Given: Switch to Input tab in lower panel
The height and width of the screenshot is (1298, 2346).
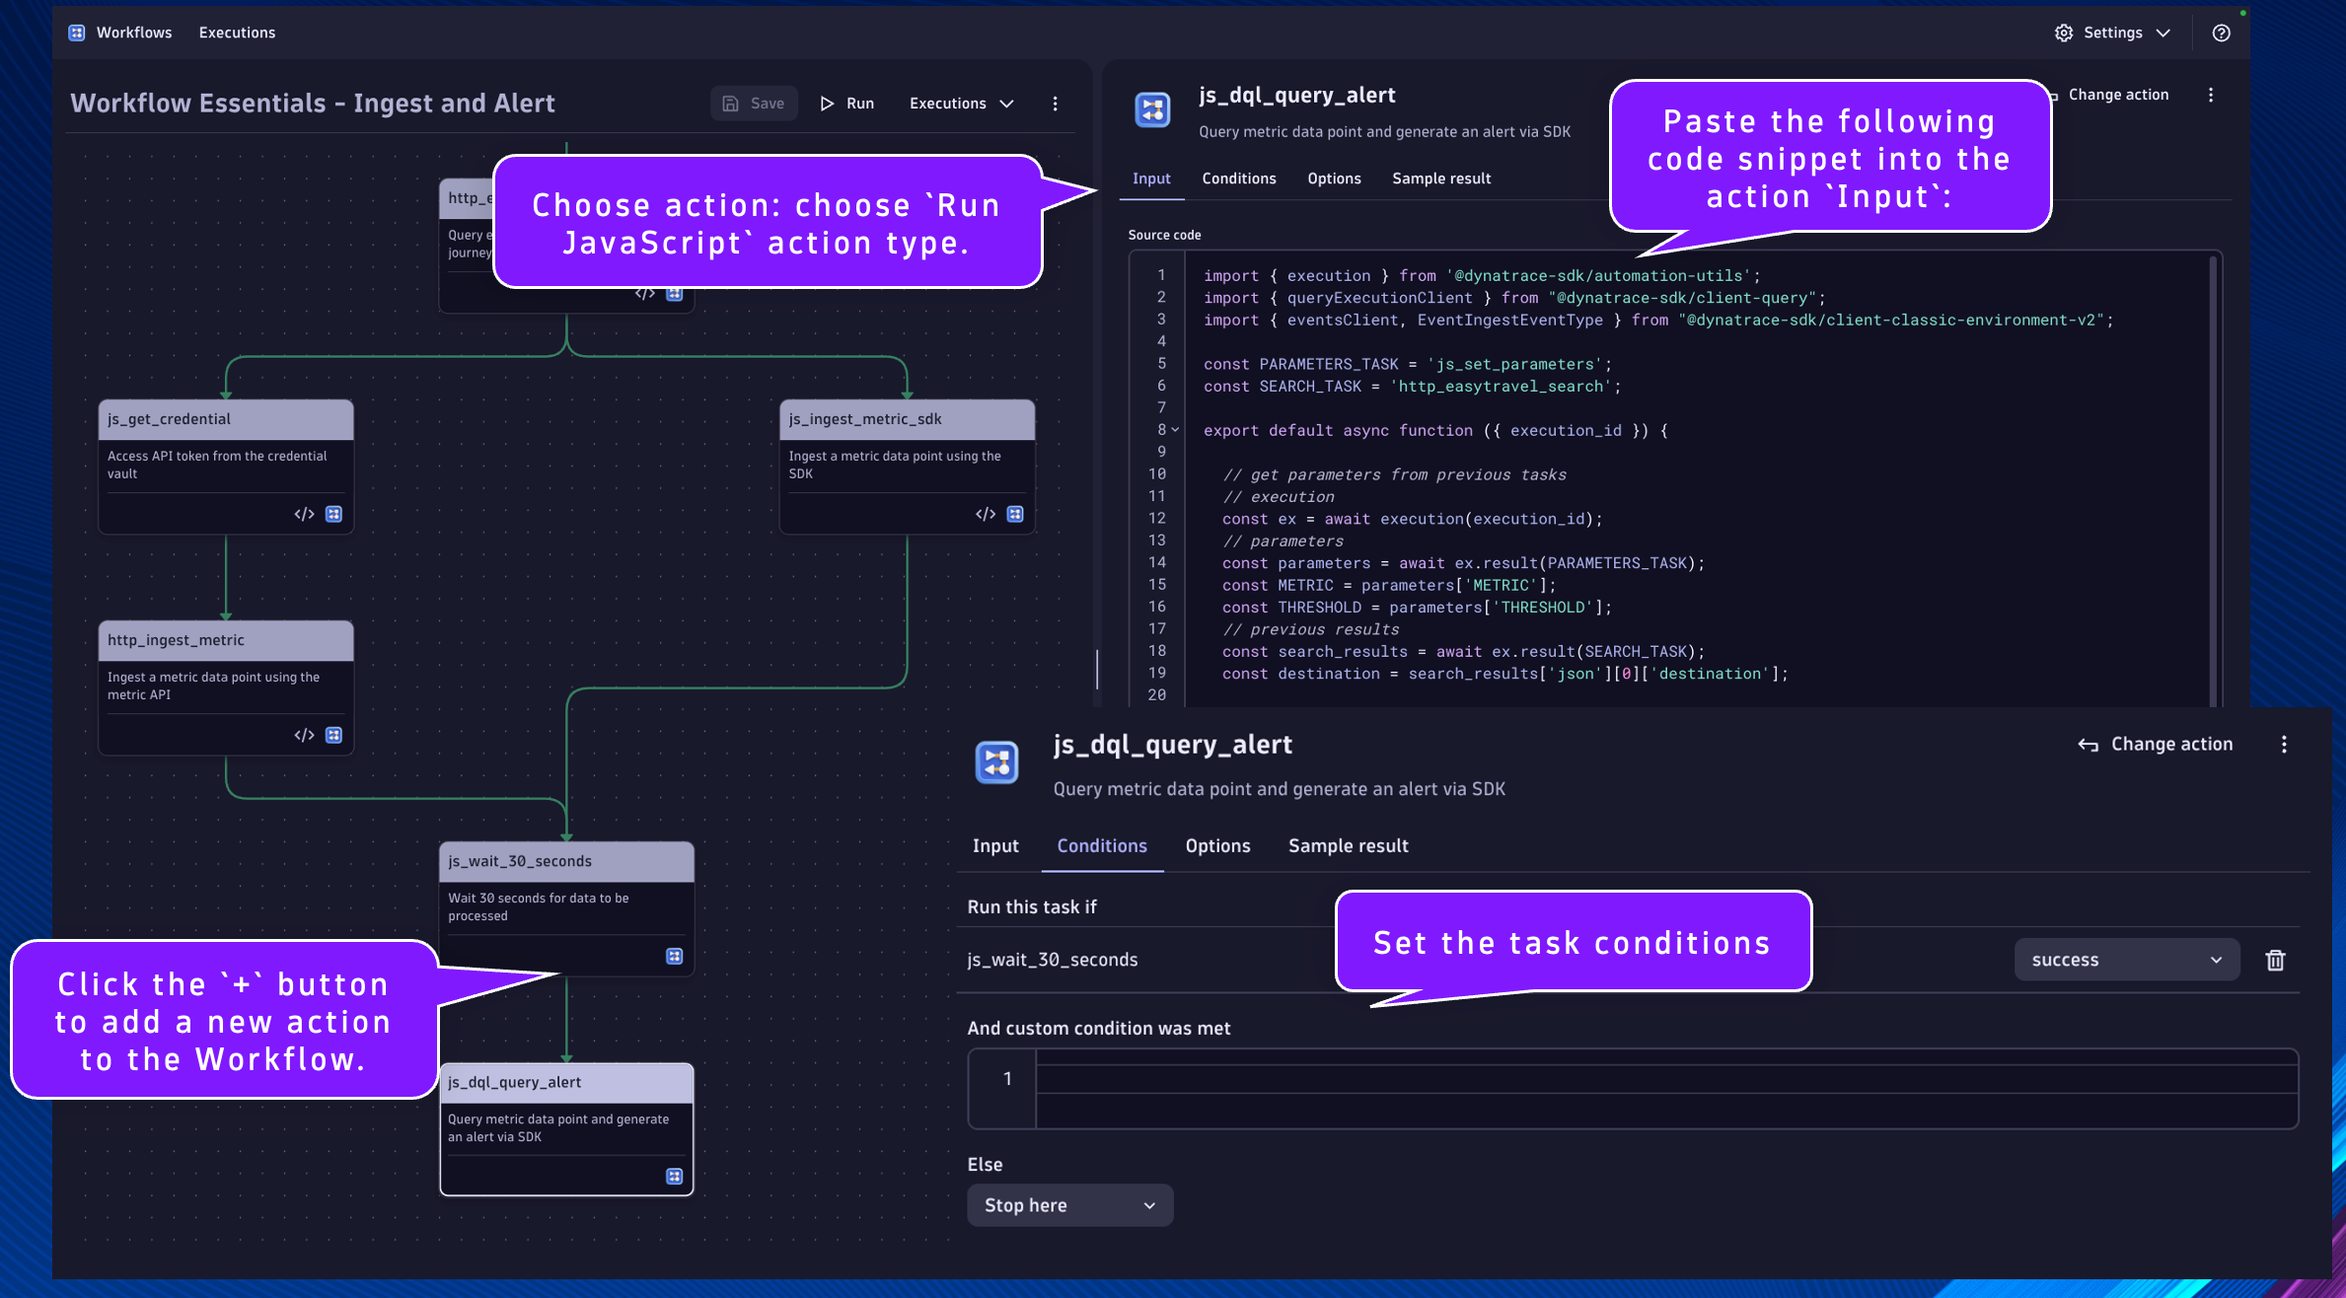Looking at the screenshot, I should pos(994,846).
